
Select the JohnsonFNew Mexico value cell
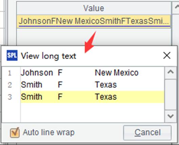click(94, 21)
